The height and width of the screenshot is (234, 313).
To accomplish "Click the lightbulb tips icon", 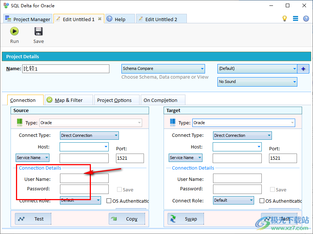I will click(x=284, y=19).
